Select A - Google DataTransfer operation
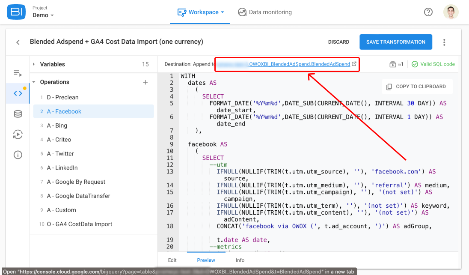The width and height of the screenshot is (469, 275). click(x=94, y=196)
